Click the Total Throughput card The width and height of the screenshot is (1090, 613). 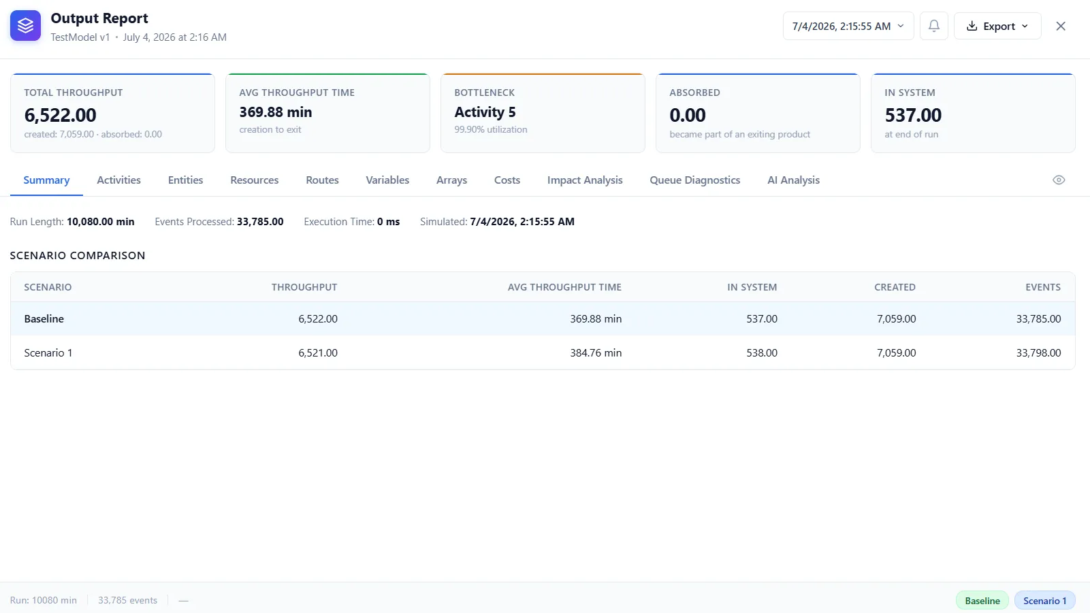[112, 113]
